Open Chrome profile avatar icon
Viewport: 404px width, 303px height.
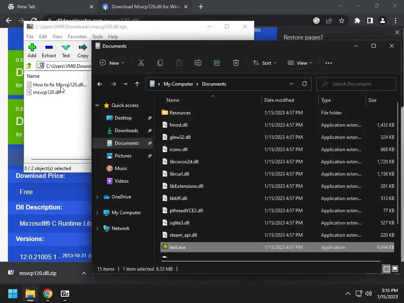click(383, 21)
